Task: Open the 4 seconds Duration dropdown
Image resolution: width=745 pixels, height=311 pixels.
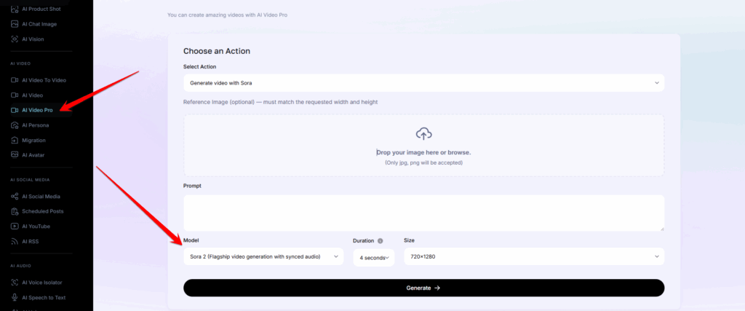Action: (373, 257)
